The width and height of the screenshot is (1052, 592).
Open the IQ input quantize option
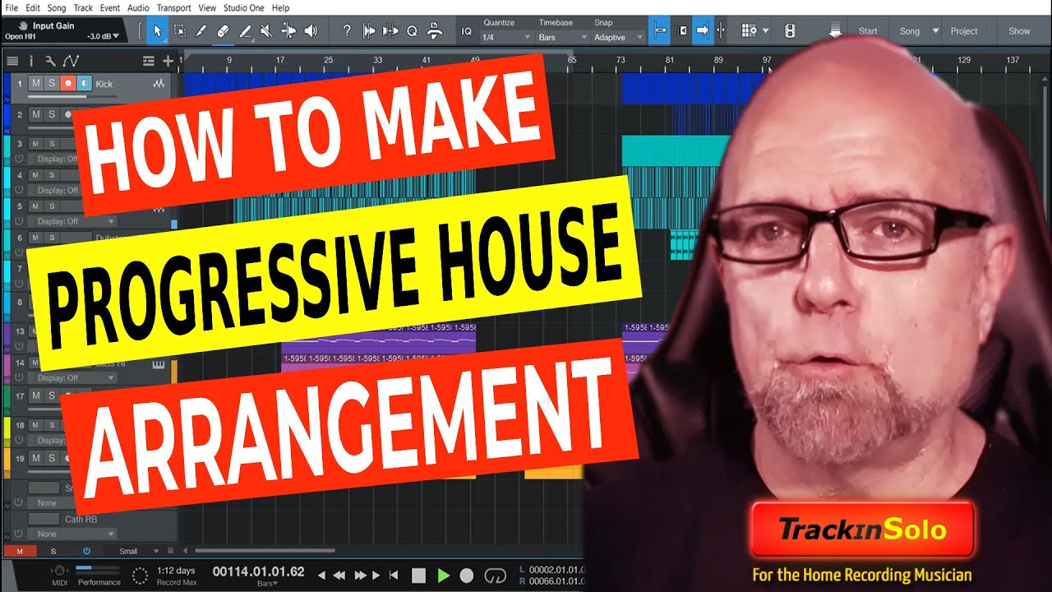pyautogui.click(x=467, y=31)
